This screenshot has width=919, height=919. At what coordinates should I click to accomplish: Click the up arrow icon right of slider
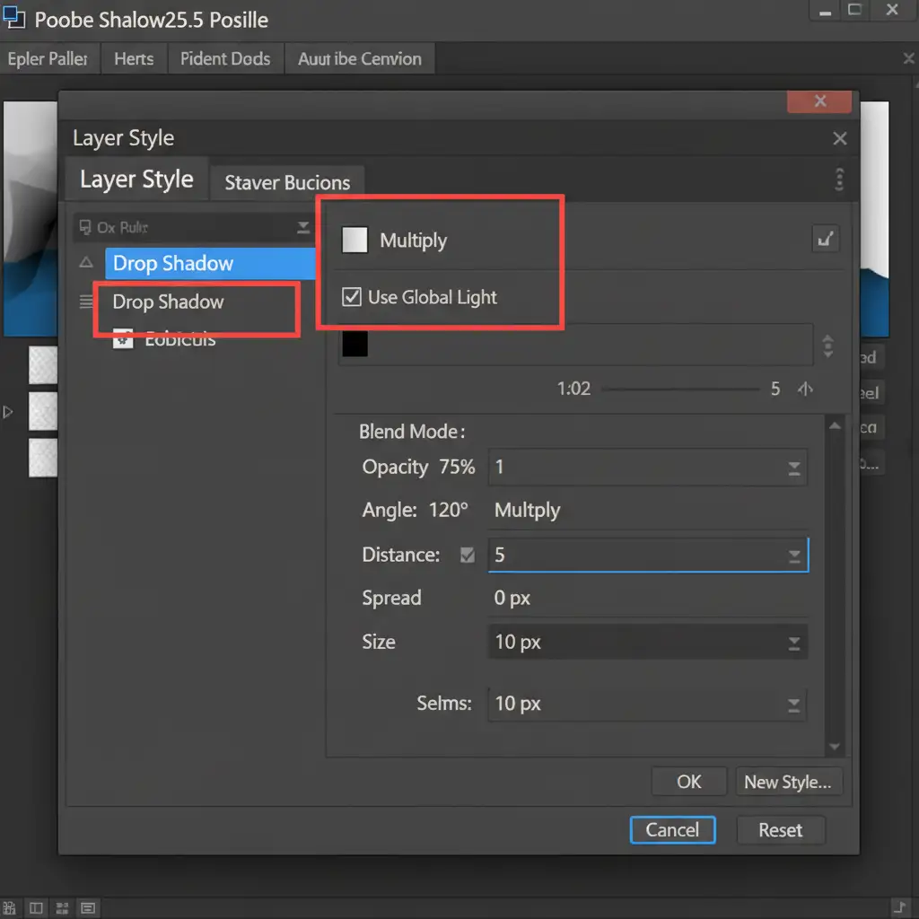coord(805,389)
